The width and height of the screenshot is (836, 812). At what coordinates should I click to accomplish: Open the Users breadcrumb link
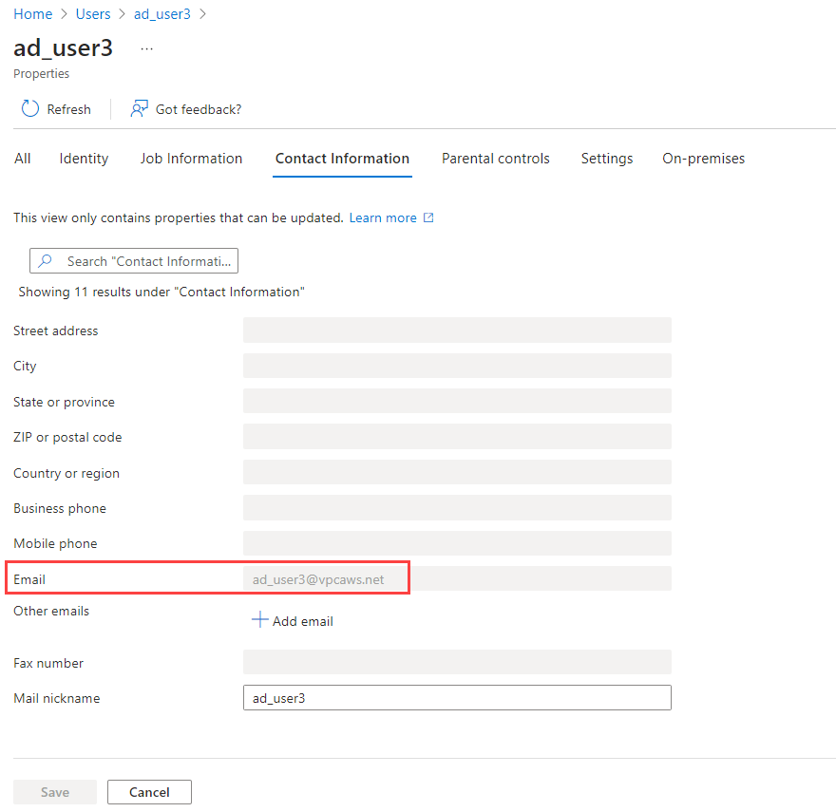pos(92,13)
